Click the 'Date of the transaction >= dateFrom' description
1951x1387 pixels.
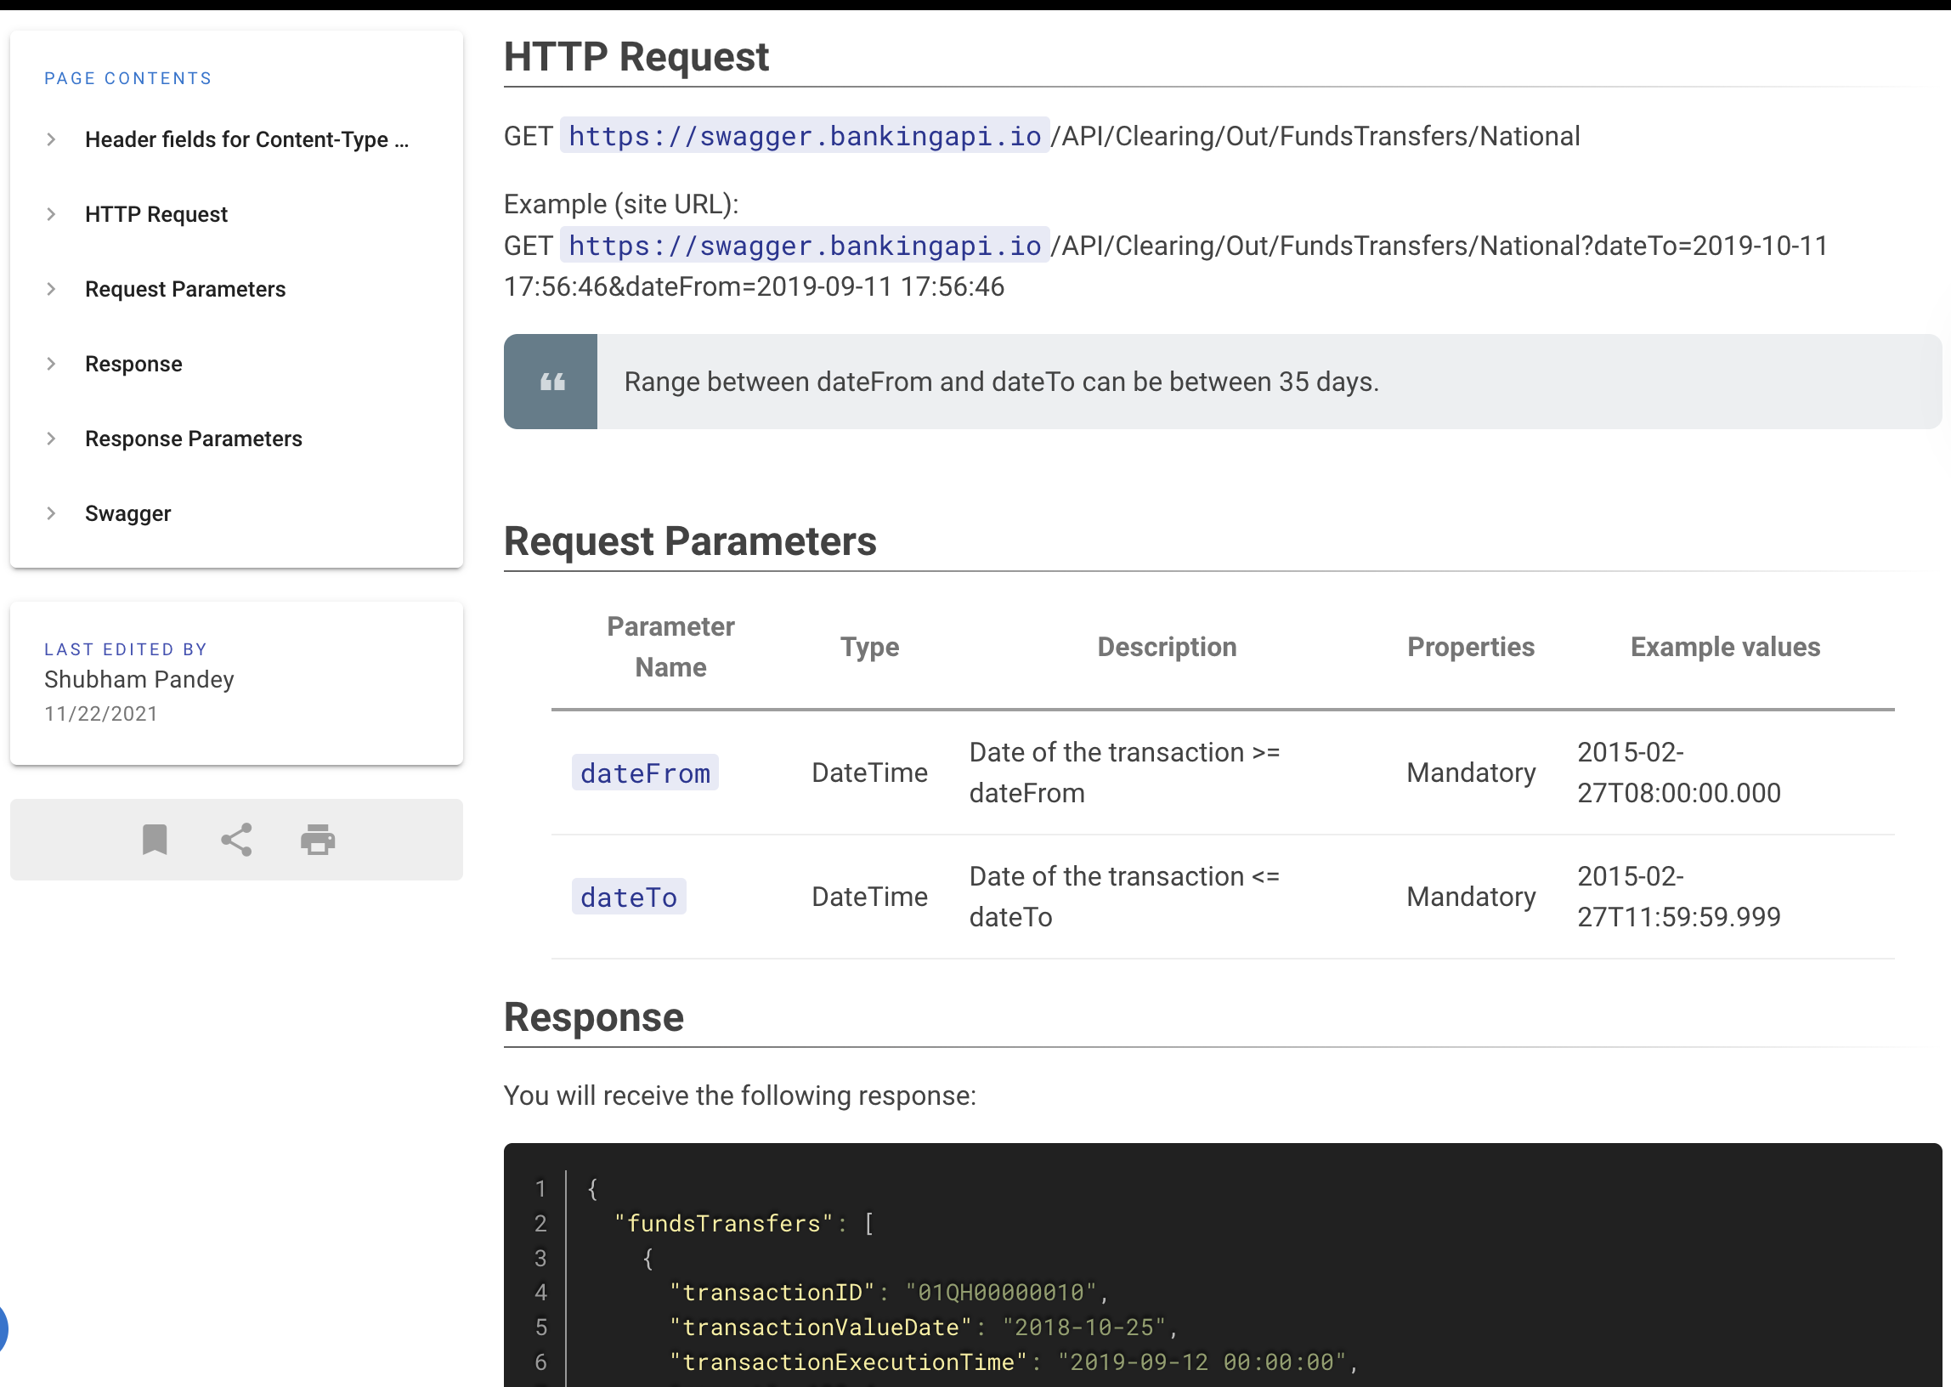1123,773
